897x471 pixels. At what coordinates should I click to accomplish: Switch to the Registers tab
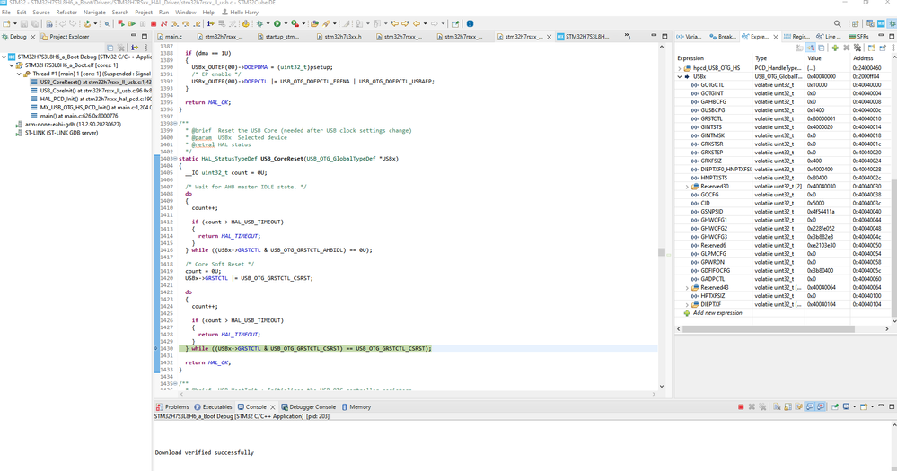799,37
